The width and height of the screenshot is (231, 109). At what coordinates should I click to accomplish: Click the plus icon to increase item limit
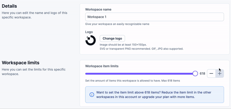[x=220, y=74]
